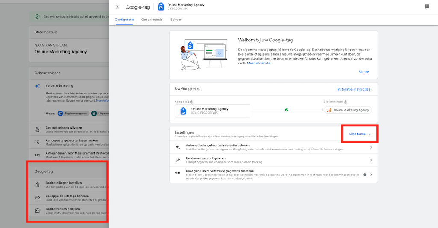The height and width of the screenshot is (228, 438).
Task: Click Verbeterde meting sparkle icon in background
Action: point(38,86)
